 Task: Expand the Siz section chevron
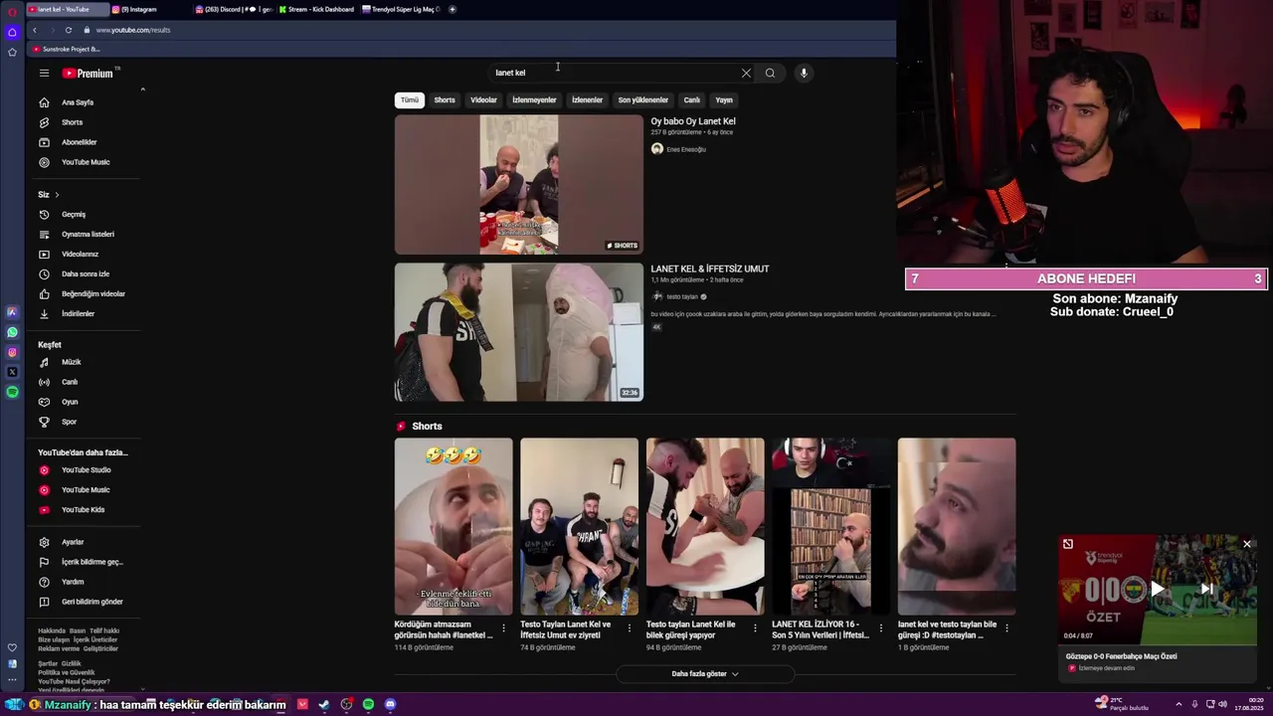pos(57,195)
